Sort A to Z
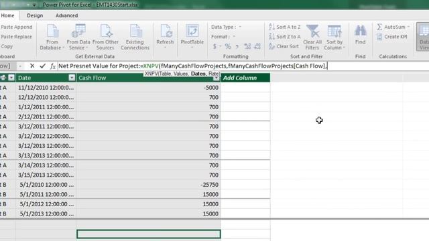The width and height of the screenshot is (429, 241). pos(284,27)
